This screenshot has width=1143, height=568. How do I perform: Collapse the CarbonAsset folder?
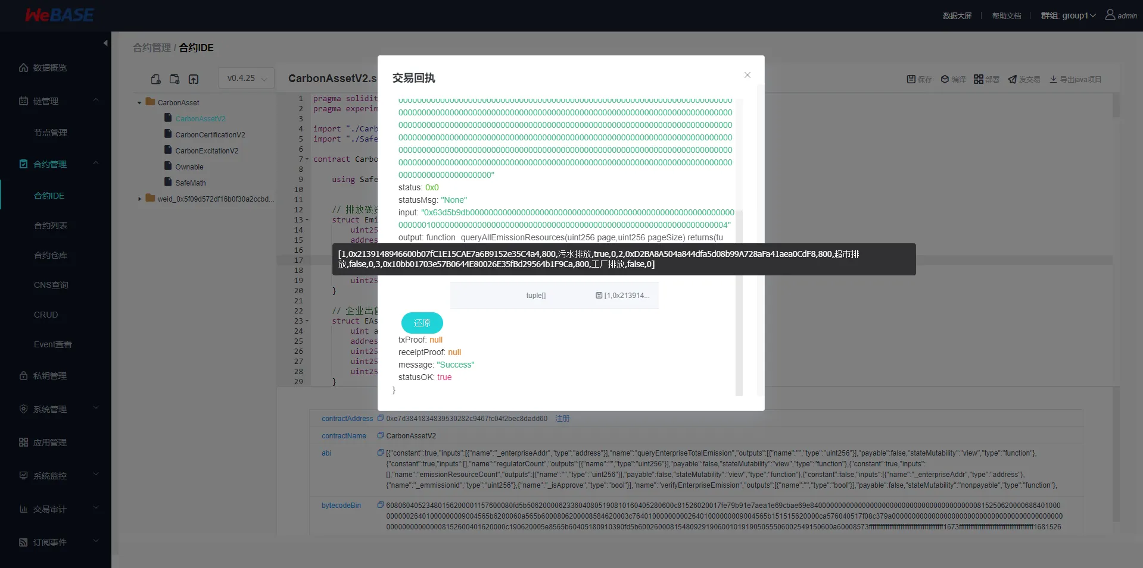click(139, 103)
